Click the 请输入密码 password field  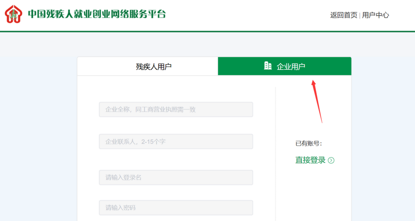coord(176,208)
